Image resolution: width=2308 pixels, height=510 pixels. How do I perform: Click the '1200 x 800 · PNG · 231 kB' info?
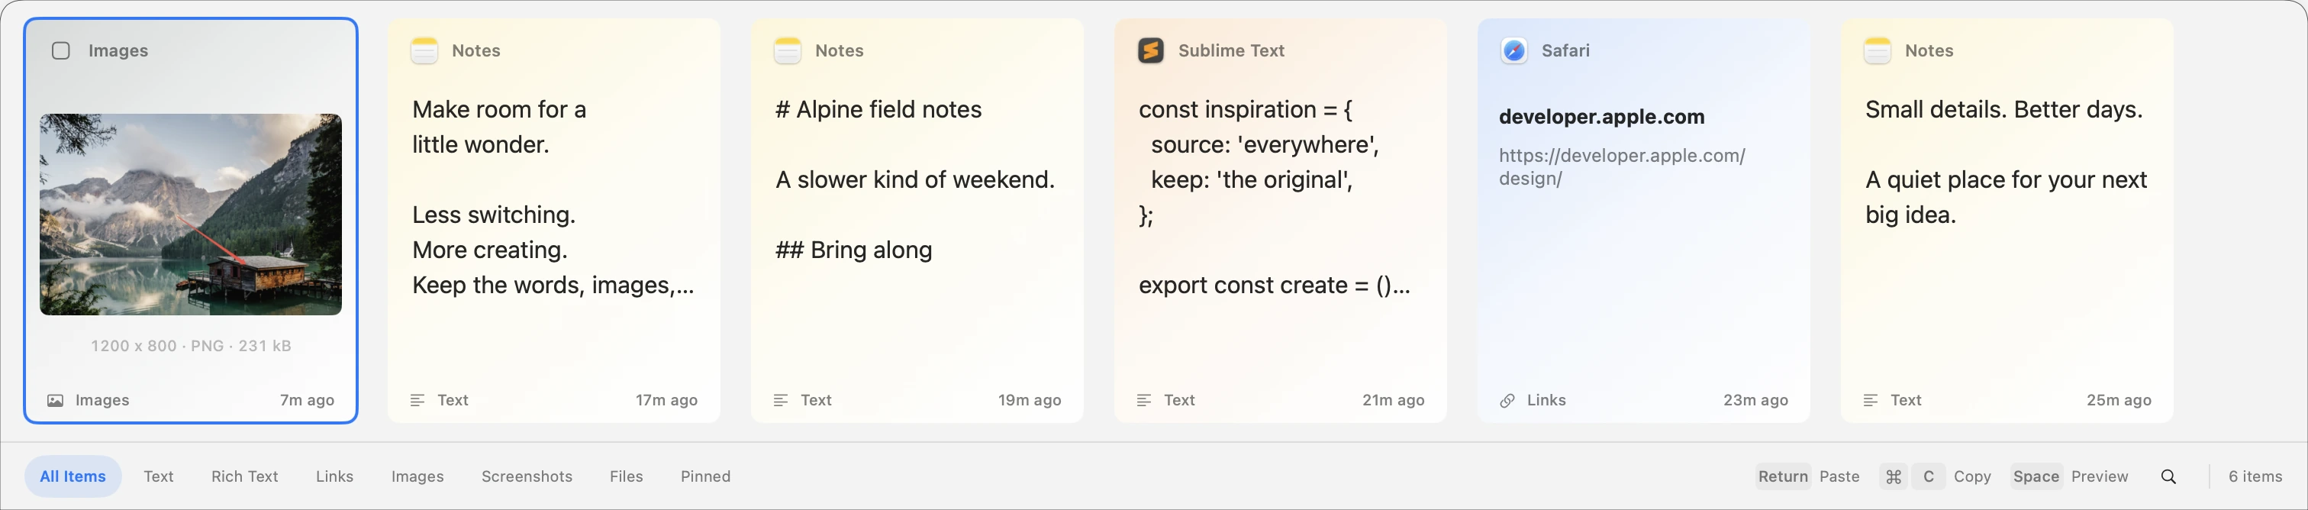tap(191, 346)
